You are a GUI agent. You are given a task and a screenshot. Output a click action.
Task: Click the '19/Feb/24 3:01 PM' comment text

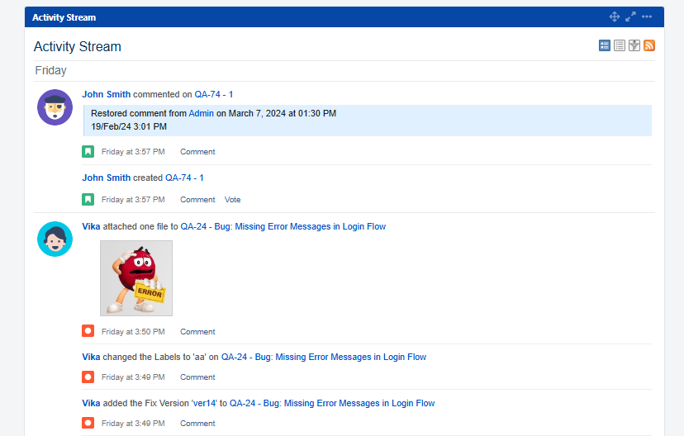pos(129,126)
